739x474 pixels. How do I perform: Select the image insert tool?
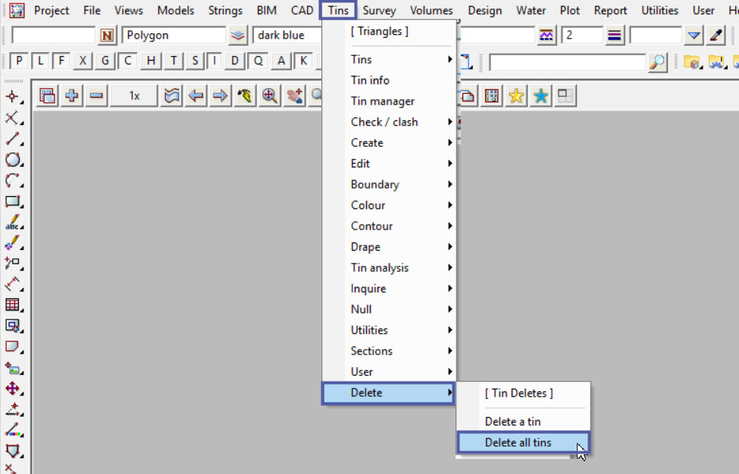tap(12, 368)
